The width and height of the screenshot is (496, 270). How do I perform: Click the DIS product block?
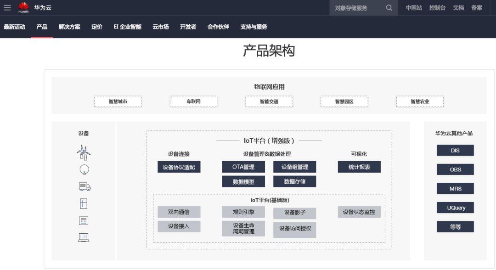tap(456, 151)
